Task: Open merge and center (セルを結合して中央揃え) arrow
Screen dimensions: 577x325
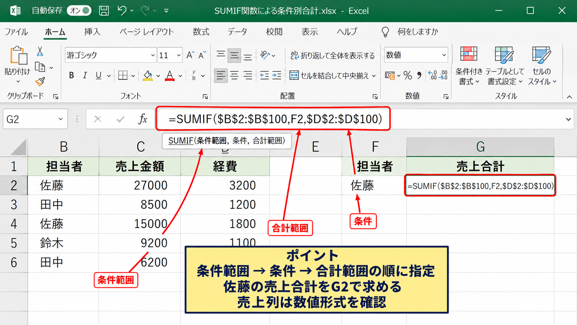Action: click(374, 76)
